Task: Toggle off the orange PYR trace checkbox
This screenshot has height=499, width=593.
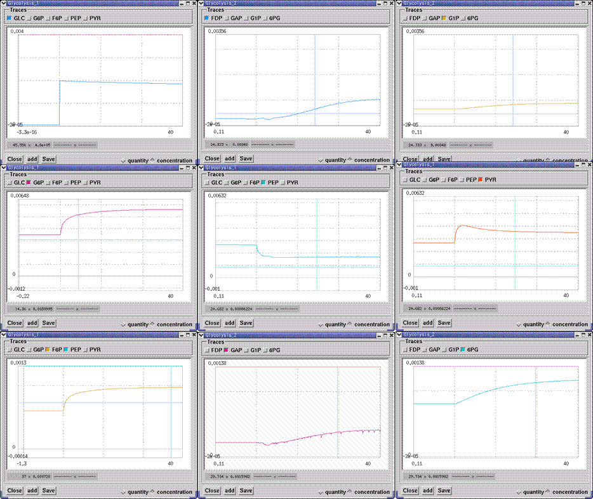Action: [x=480, y=180]
